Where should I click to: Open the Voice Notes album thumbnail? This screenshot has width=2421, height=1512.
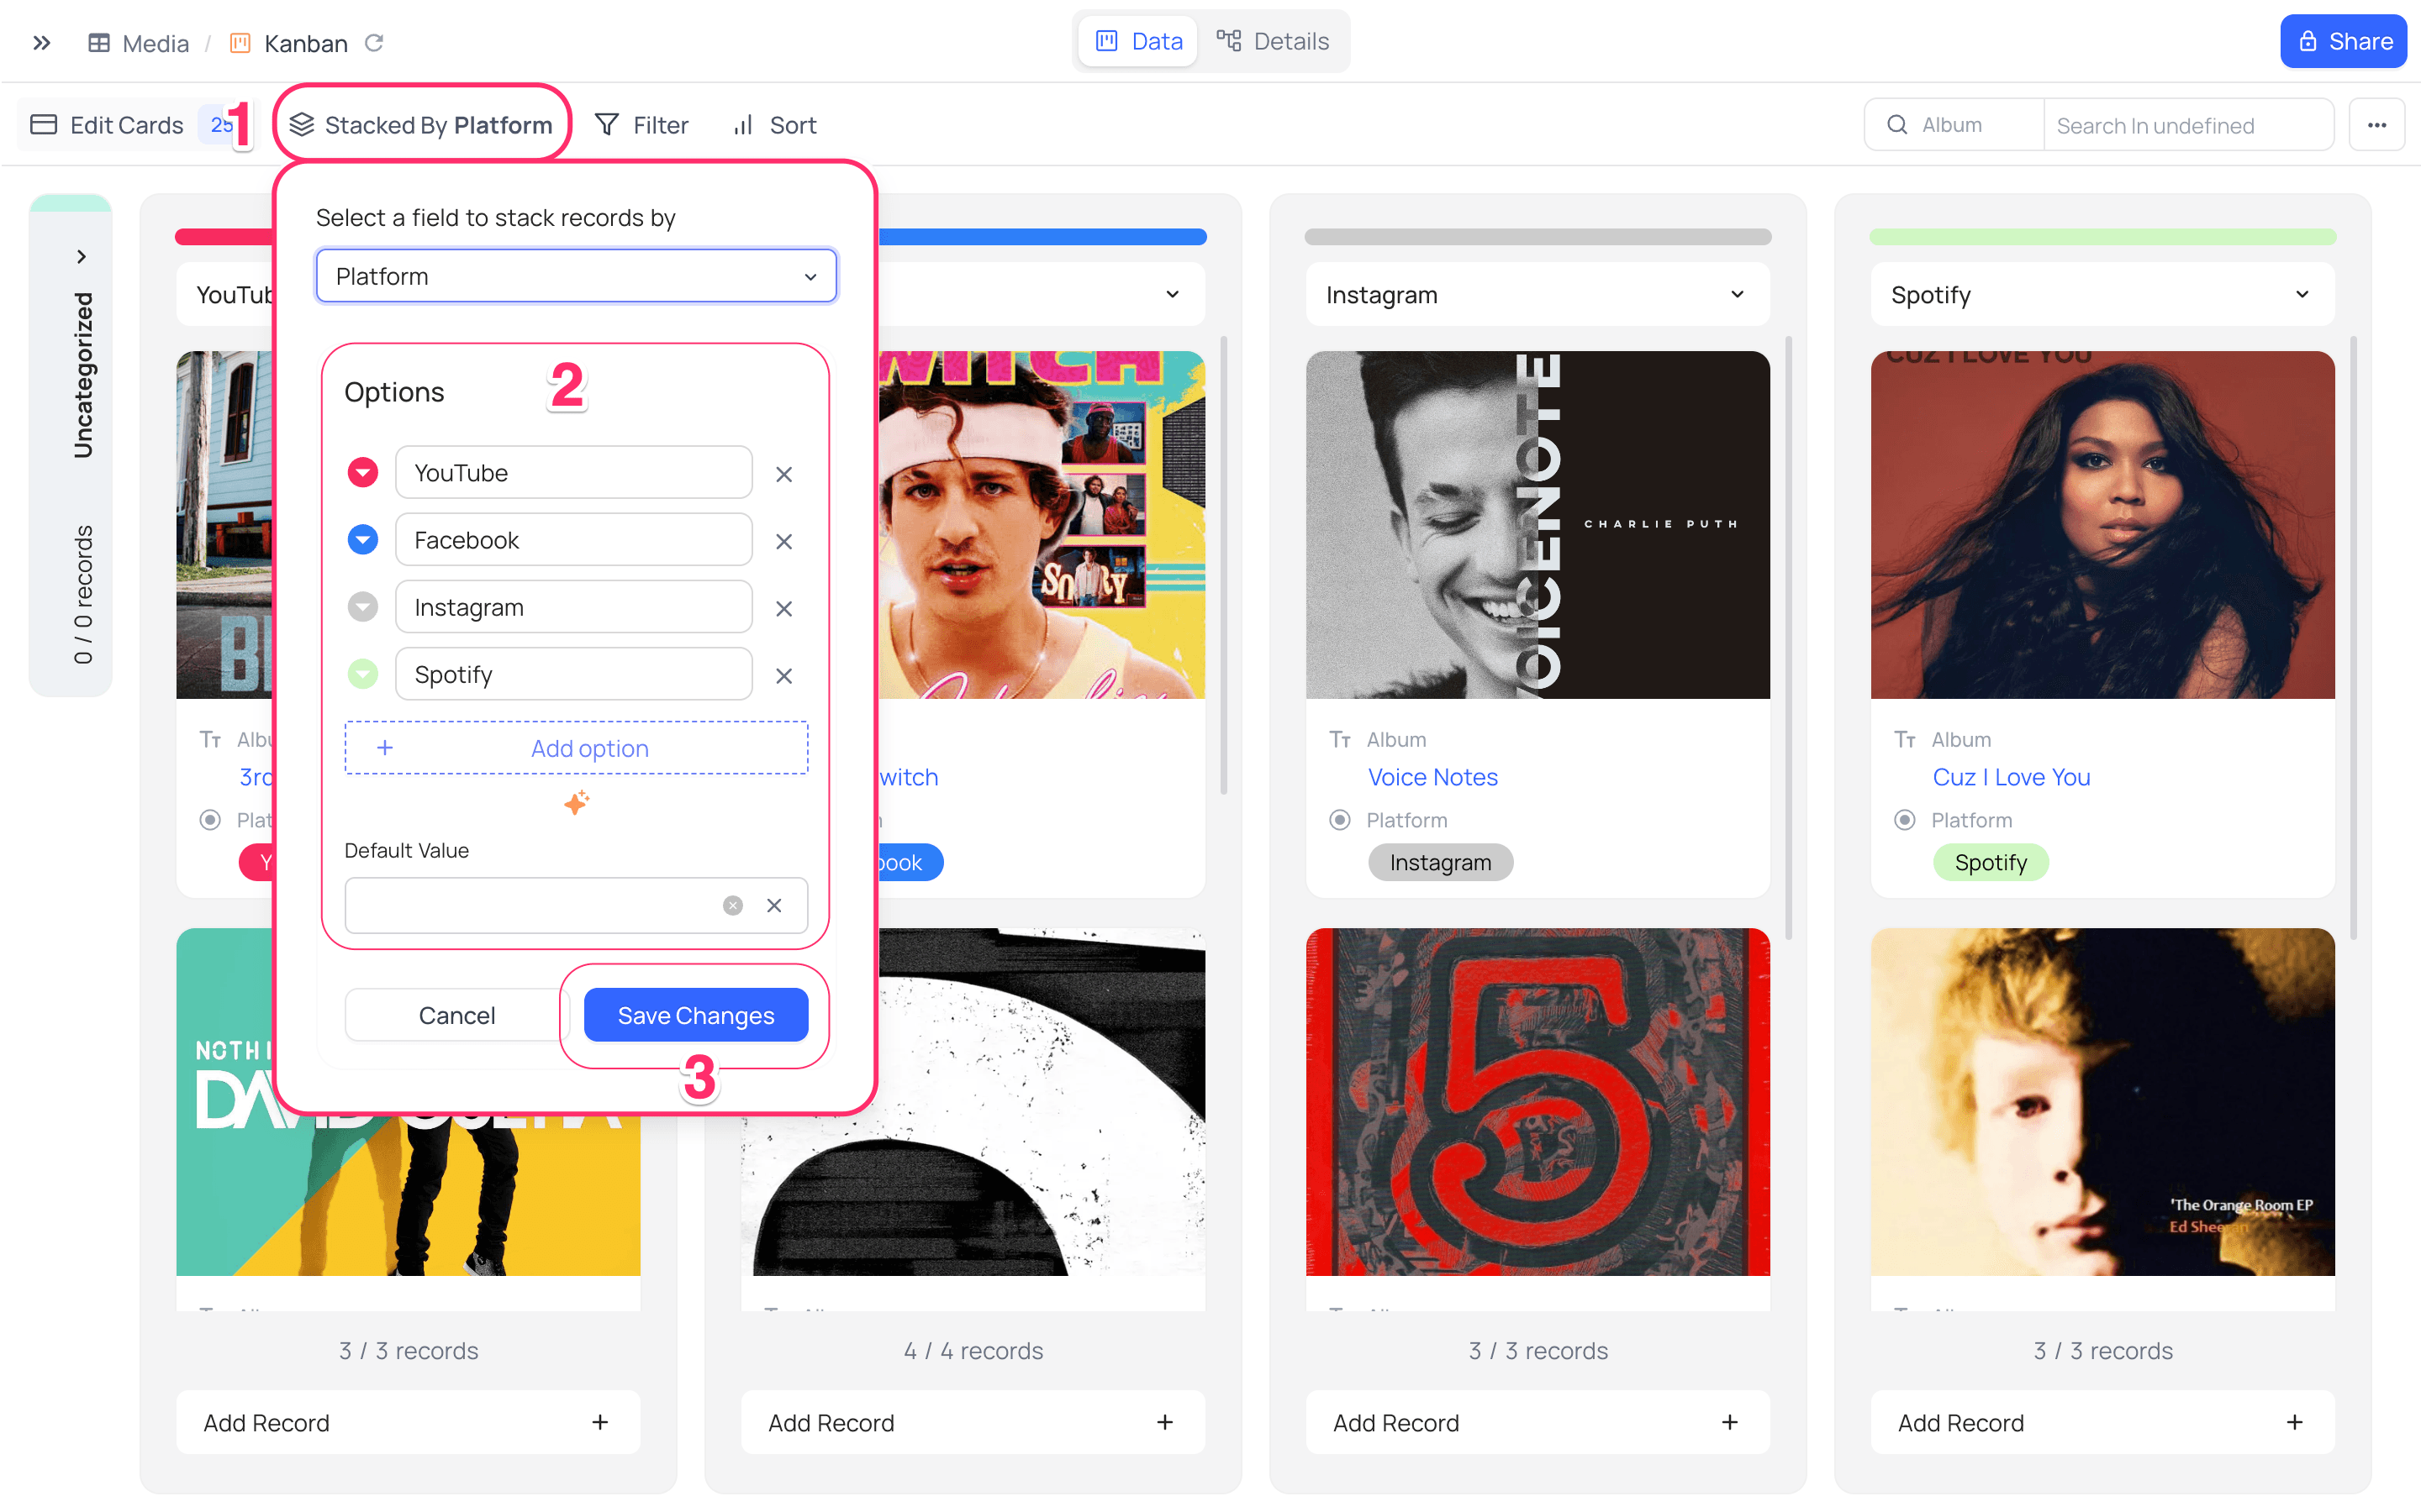pyautogui.click(x=1537, y=524)
